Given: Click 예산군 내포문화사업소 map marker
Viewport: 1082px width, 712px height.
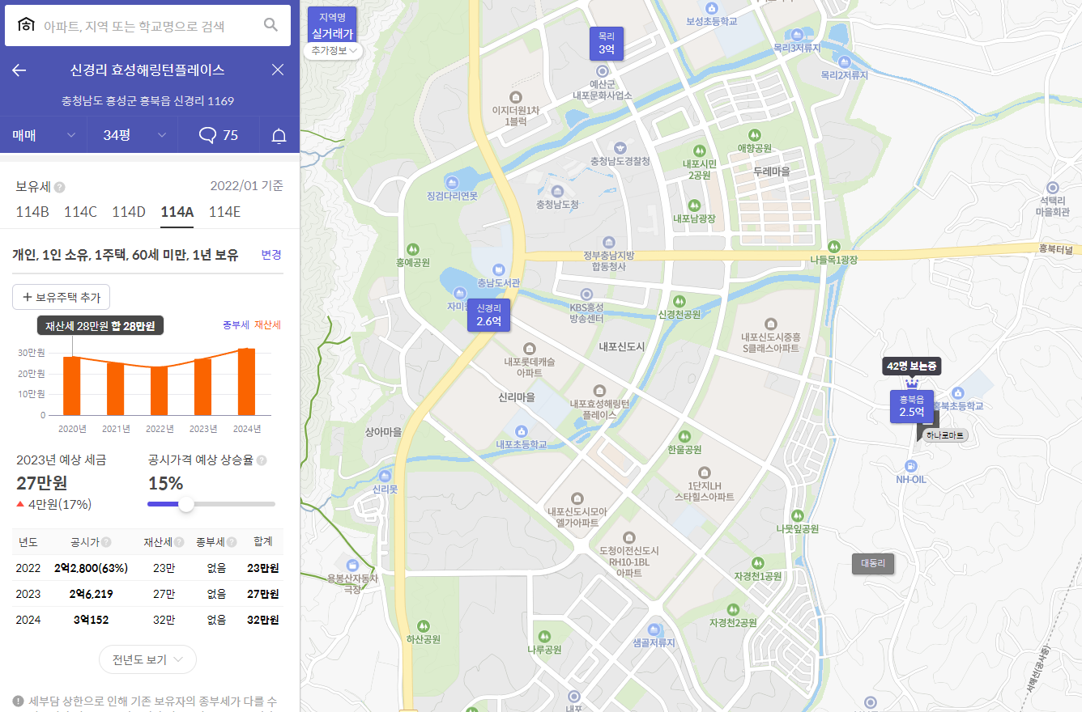Looking at the screenshot, I should coord(602,71).
